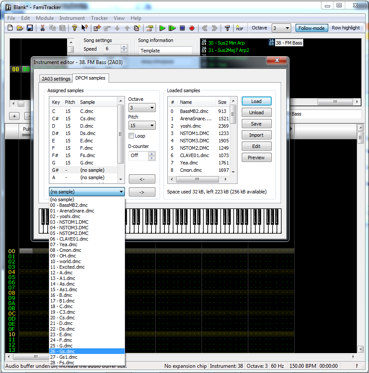Increase the D-counter value with the up arrow
369x373 pixels.
152,154
